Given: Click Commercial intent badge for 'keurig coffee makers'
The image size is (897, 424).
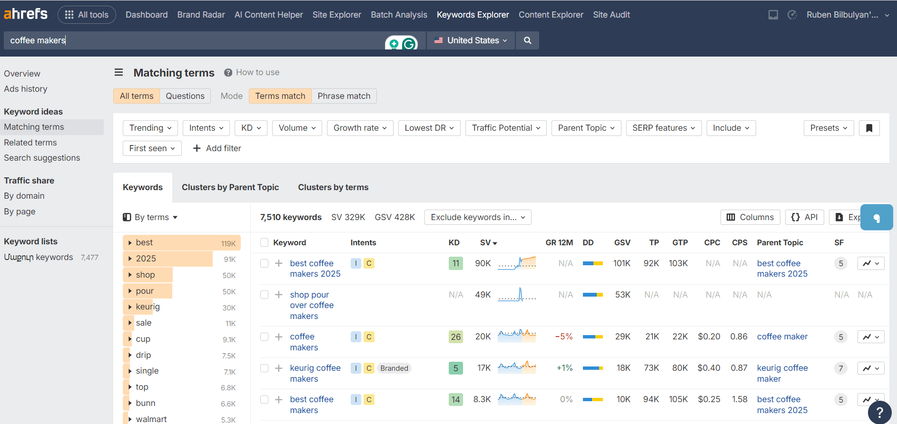Looking at the screenshot, I should tap(369, 368).
